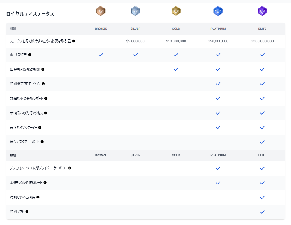Click the purple Elite status badge icon
Image resolution: width=291 pixels, height=225 pixels.
pyautogui.click(x=262, y=11)
